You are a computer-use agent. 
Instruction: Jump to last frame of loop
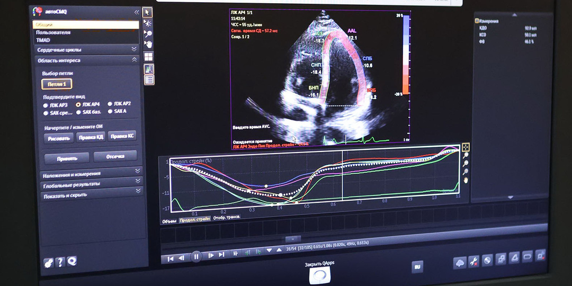click(221, 255)
